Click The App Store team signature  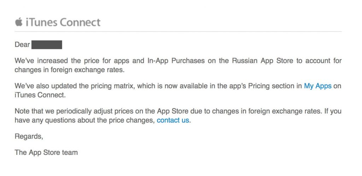point(46,153)
